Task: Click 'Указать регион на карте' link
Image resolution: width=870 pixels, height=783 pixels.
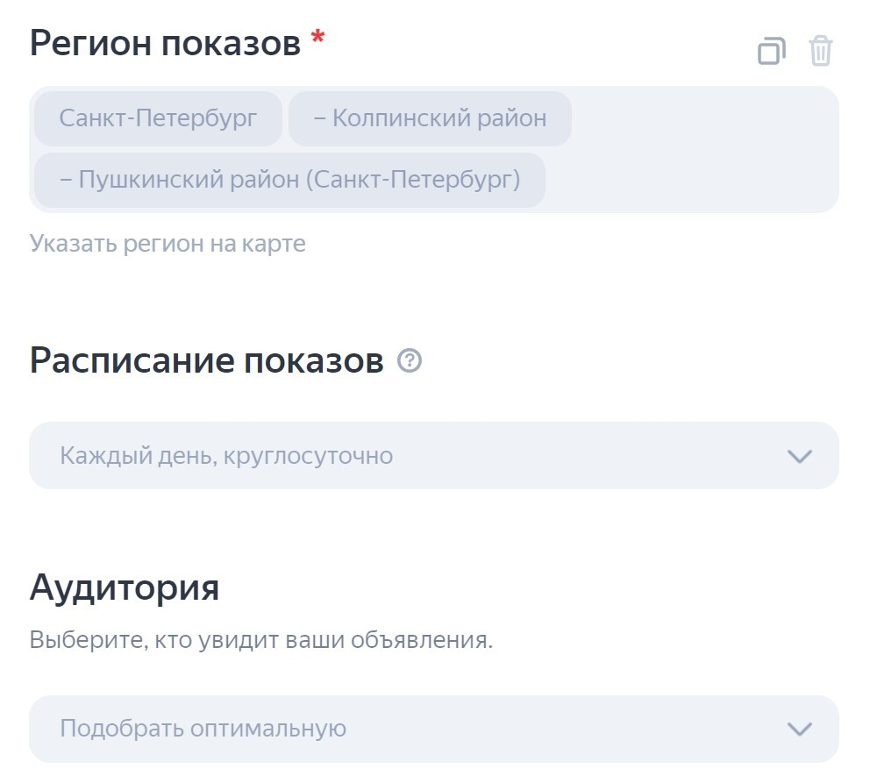Action: coord(168,243)
